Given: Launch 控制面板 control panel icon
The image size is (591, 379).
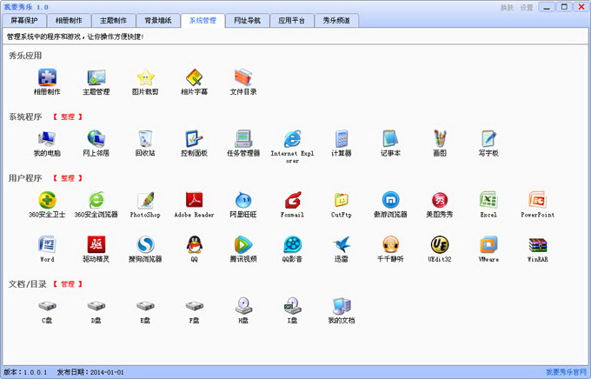Looking at the screenshot, I should click(194, 139).
